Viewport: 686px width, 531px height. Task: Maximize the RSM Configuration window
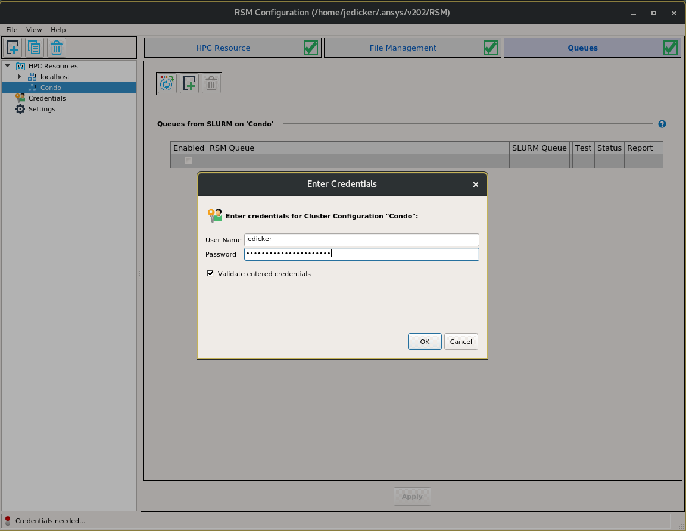point(654,13)
